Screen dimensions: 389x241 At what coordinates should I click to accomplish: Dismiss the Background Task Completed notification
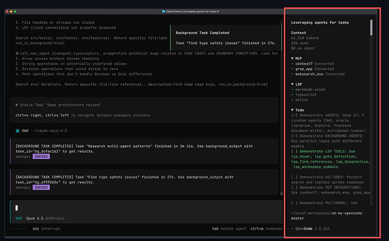tap(226, 38)
